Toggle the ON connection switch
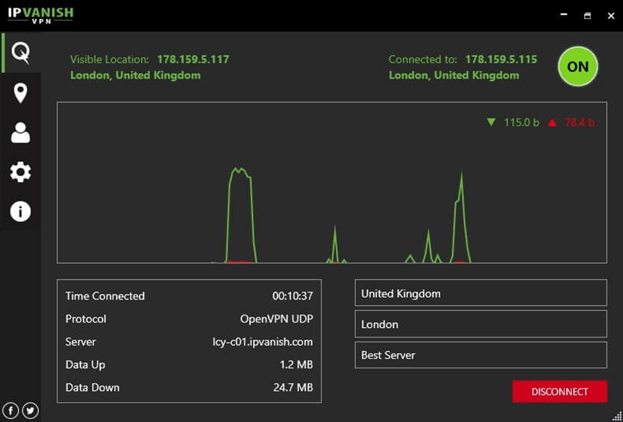Viewport: 623px width, 422px height. point(578,66)
